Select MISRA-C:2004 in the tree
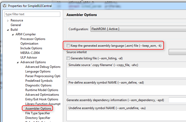This screenshot has width=186, height=122. (30, 53)
